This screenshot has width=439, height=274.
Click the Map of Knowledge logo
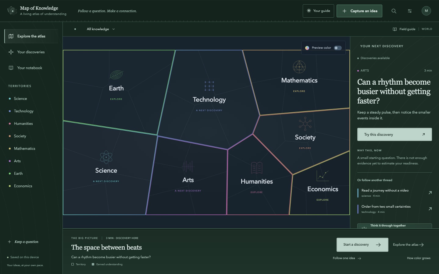(x=12, y=11)
